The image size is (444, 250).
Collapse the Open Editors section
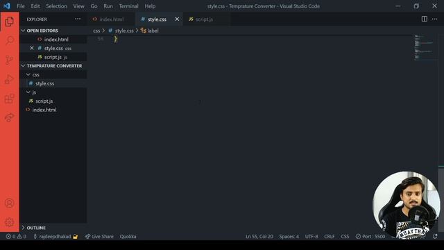tap(53, 31)
